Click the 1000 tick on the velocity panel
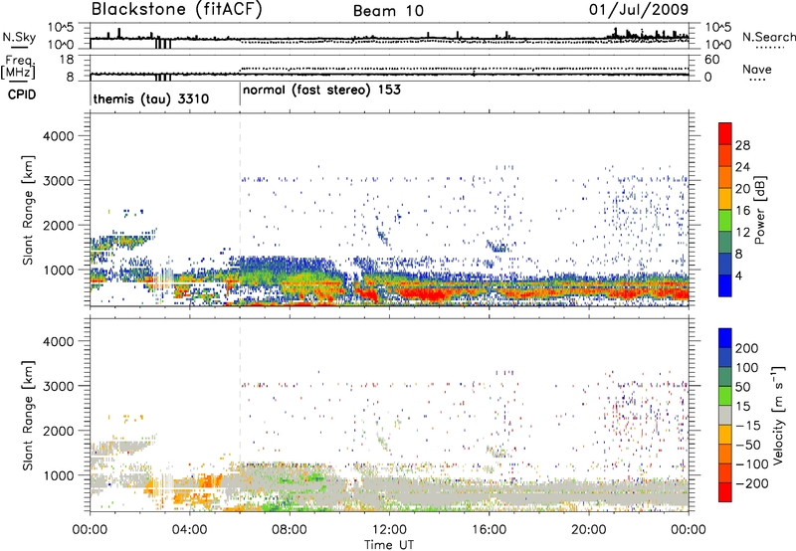The image size is (796, 551). point(59,475)
